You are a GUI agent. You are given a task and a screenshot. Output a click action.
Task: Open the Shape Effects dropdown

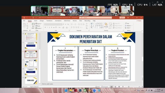[118, 28]
